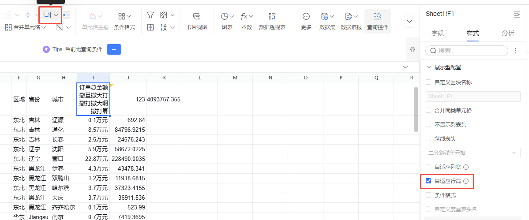
Task: Click the 数据填报 data entry icon
Action: point(351,21)
